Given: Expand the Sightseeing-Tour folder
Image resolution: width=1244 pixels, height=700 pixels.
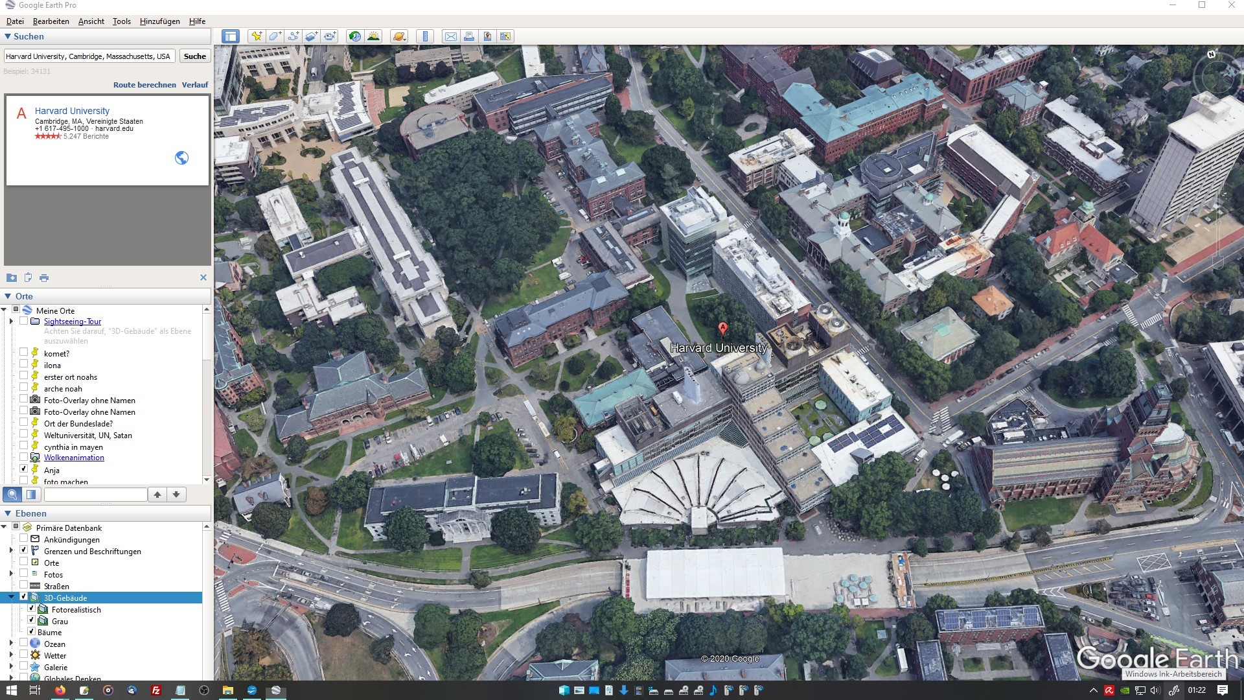Looking at the screenshot, I should click(11, 321).
